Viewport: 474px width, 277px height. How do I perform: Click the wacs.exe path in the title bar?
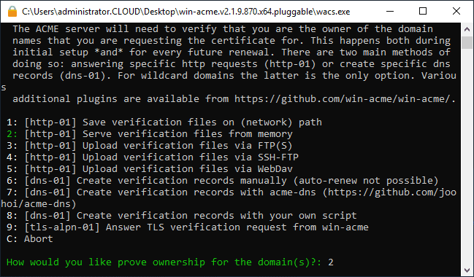click(x=186, y=12)
